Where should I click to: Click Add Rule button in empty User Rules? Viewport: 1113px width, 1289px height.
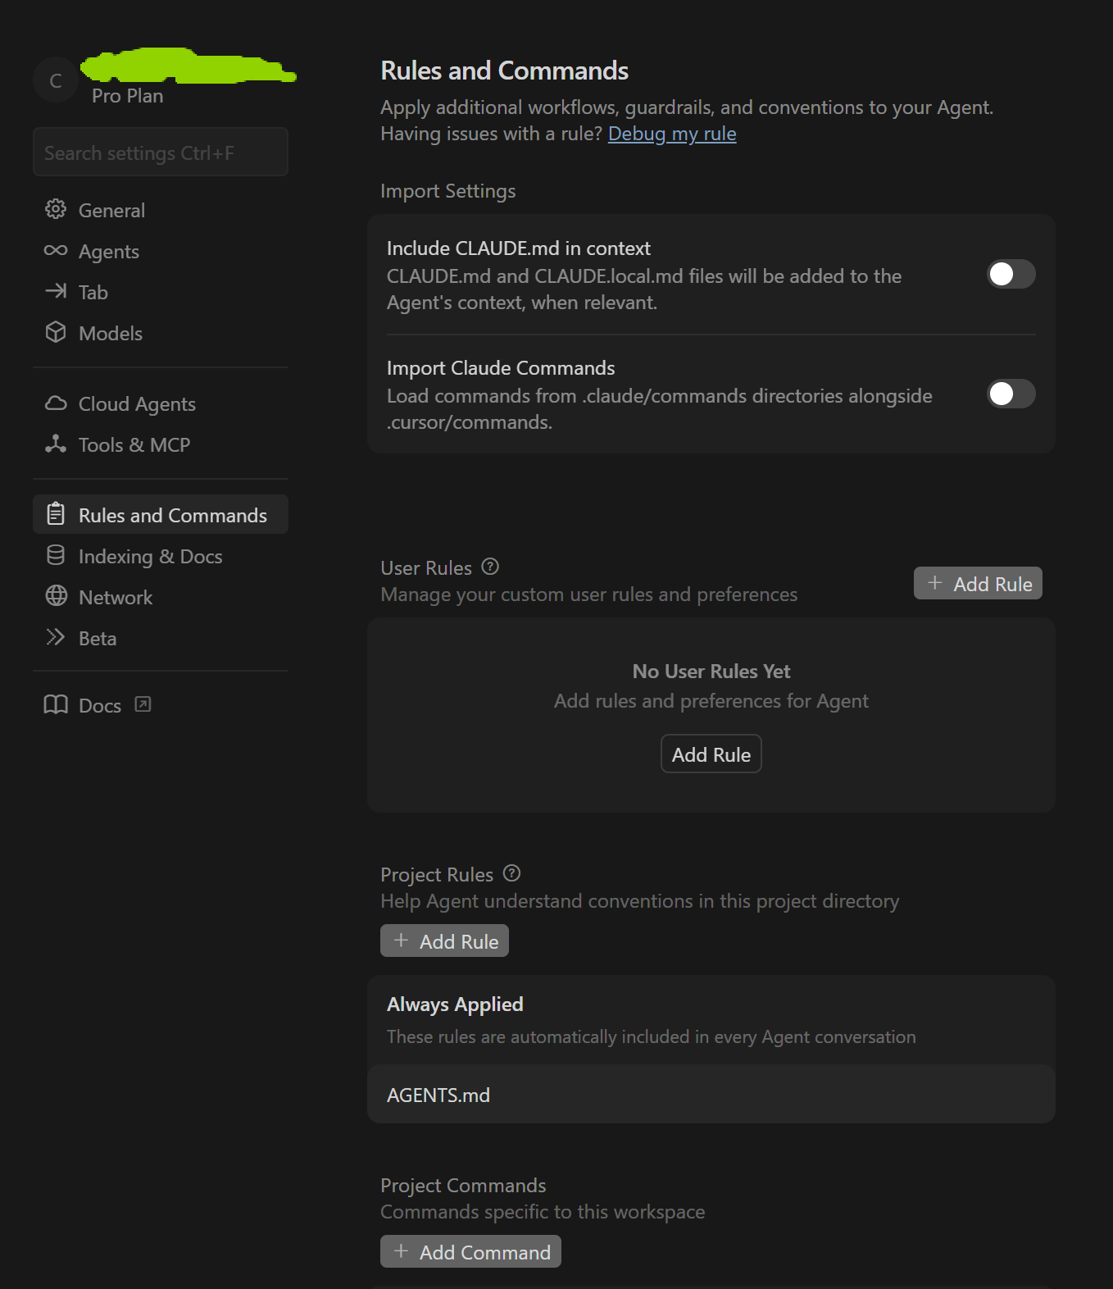coord(711,754)
